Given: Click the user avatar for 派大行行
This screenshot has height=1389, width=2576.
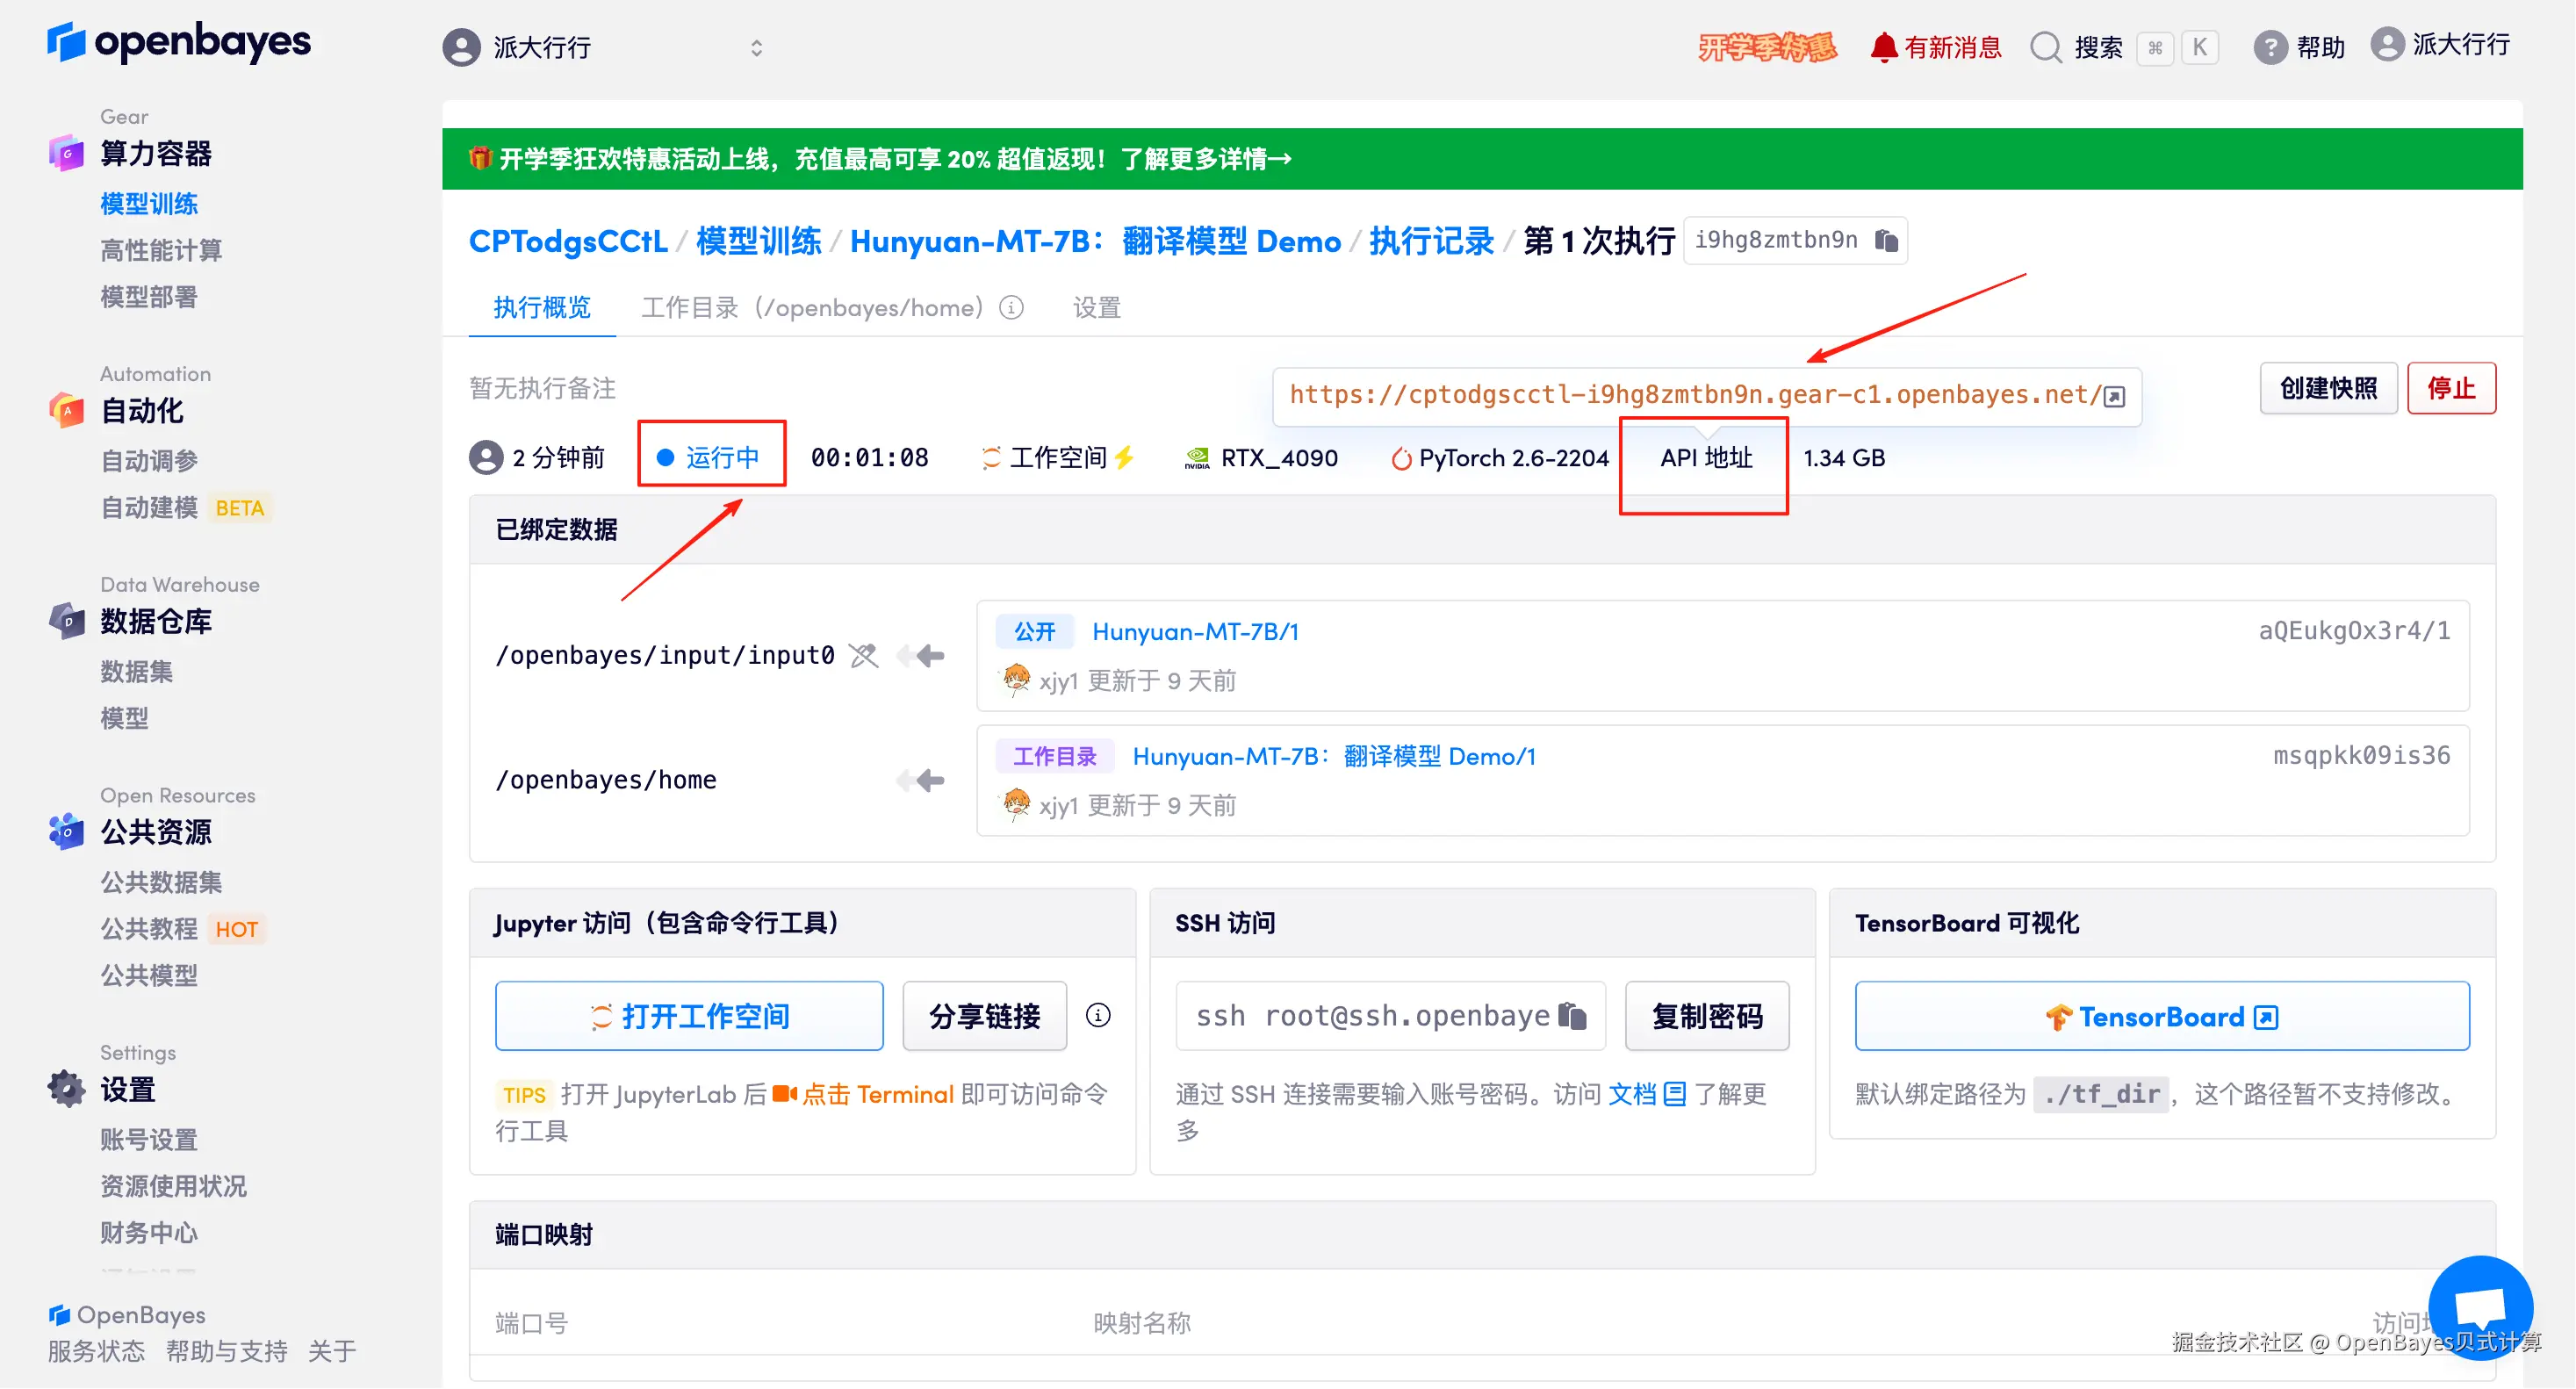Looking at the screenshot, I should point(2390,46).
